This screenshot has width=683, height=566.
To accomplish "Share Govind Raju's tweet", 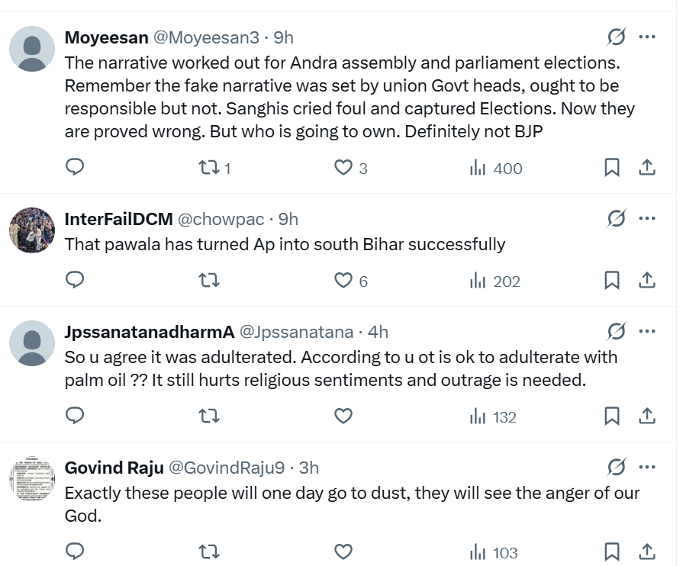I will click(647, 552).
